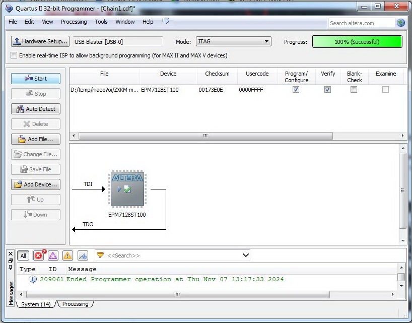Click the messages list scroll down arrow

401,286
